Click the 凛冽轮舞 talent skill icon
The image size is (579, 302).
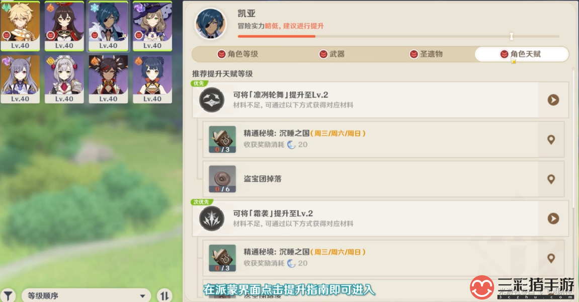pyautogui.click(x=212, y=100)
